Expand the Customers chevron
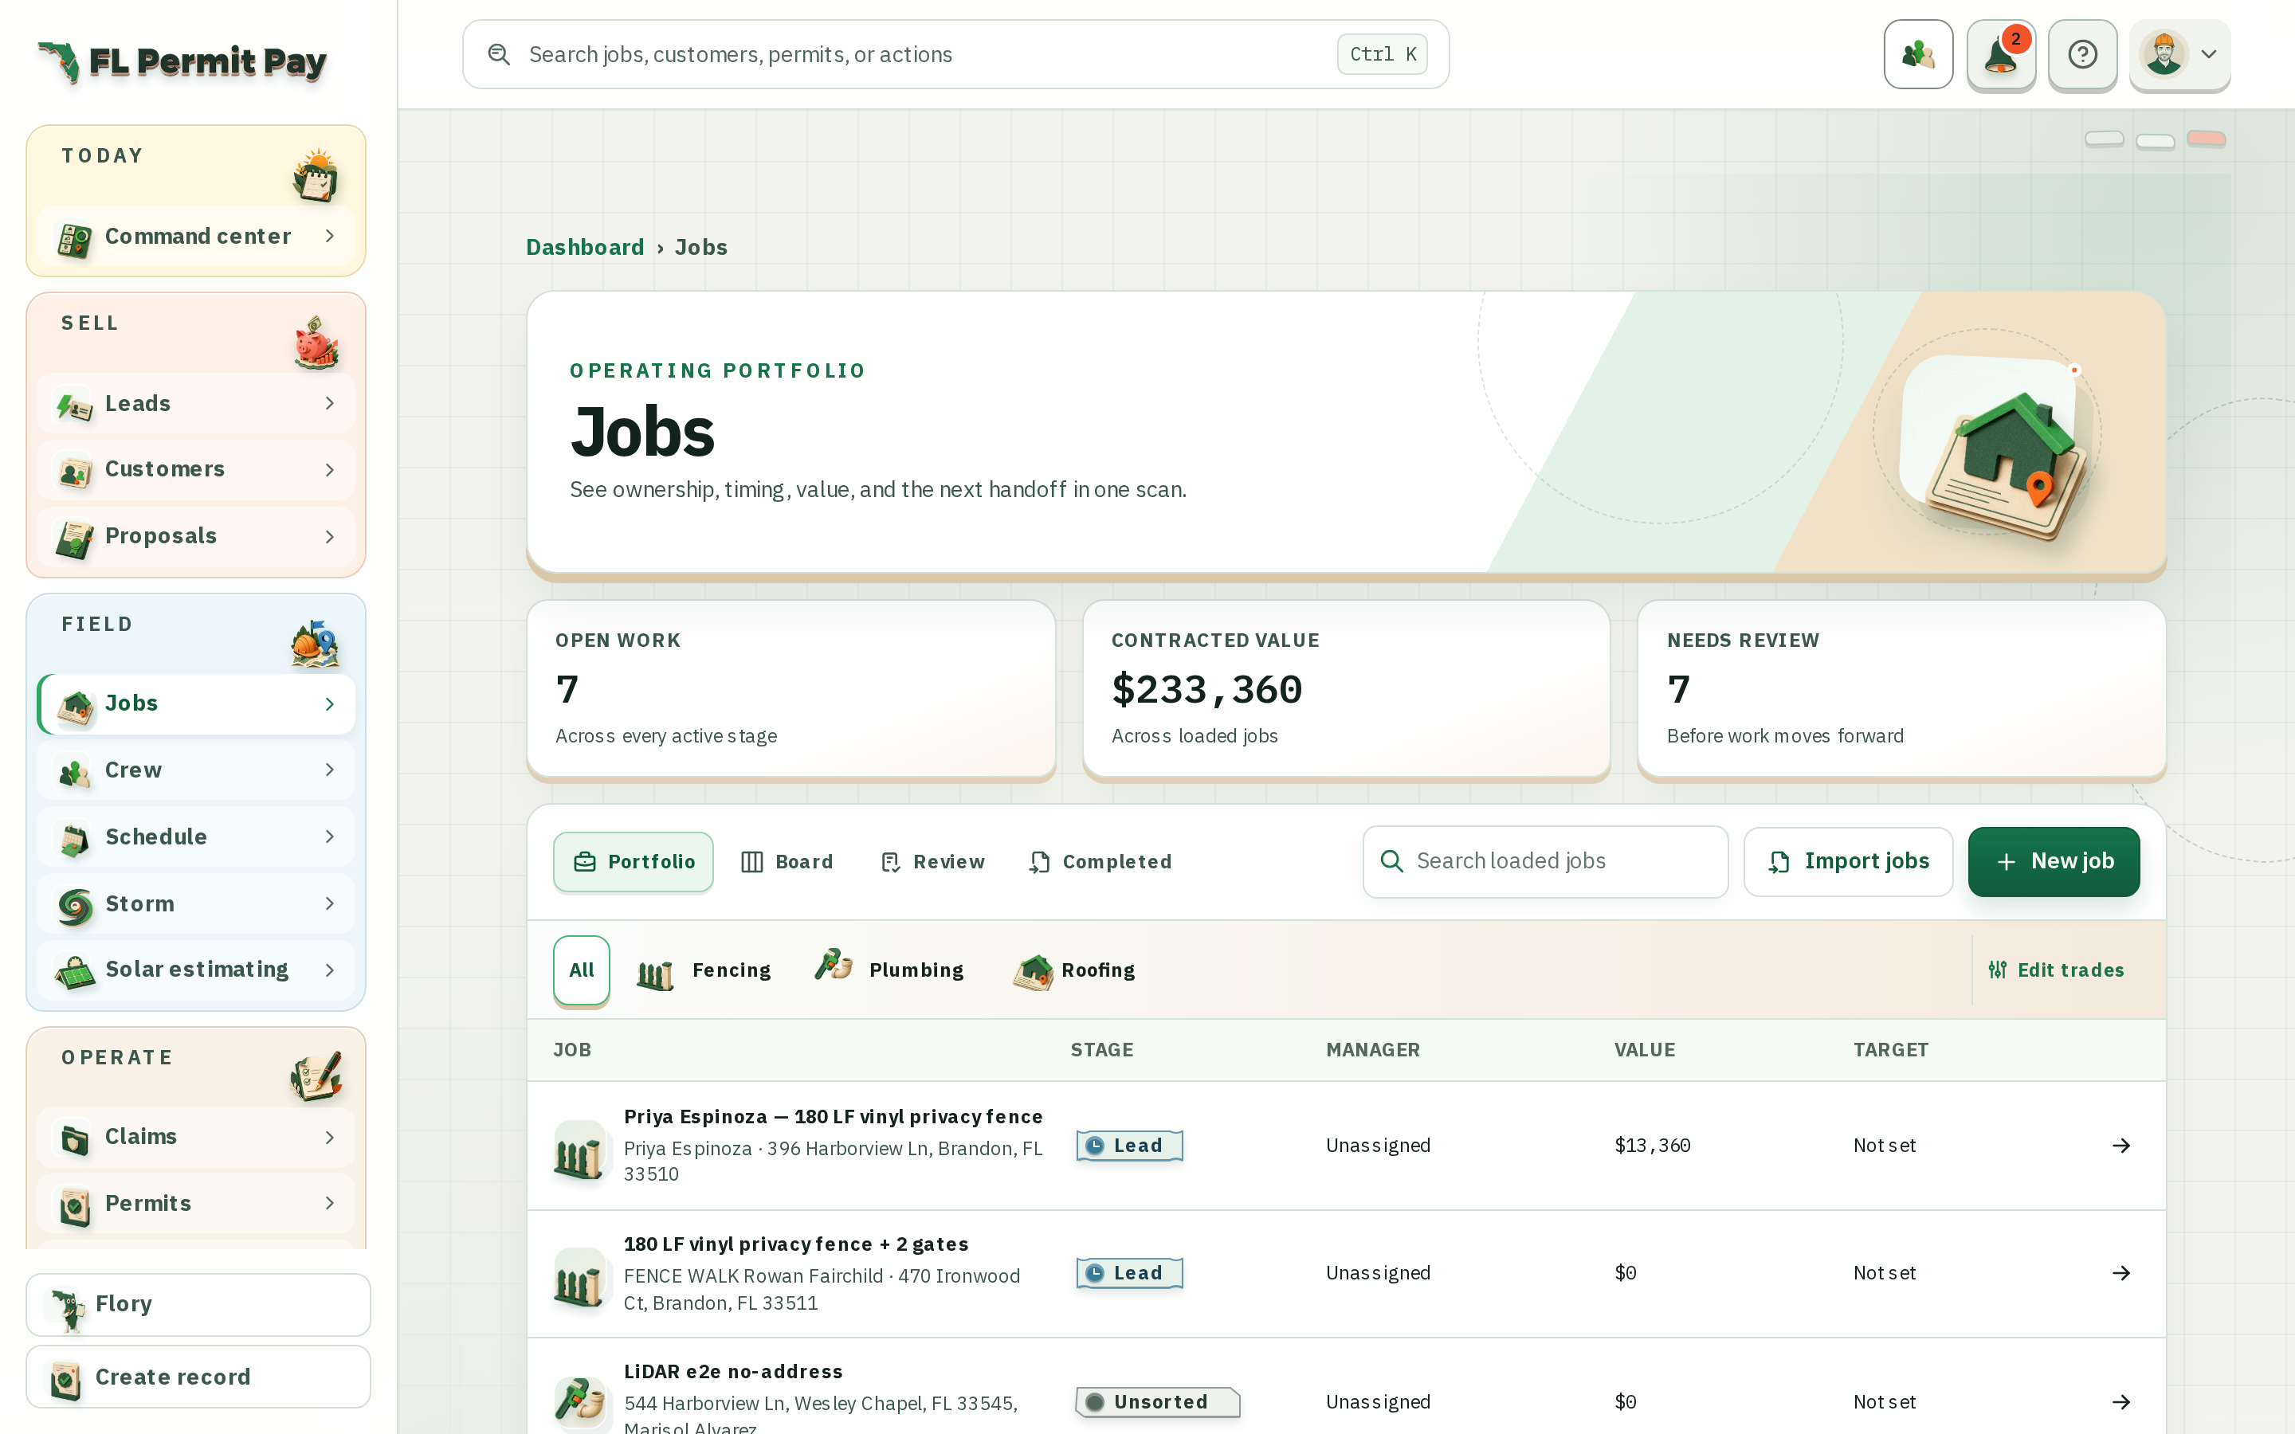The image size is (2295, 1434). click(x=329, y=470)
